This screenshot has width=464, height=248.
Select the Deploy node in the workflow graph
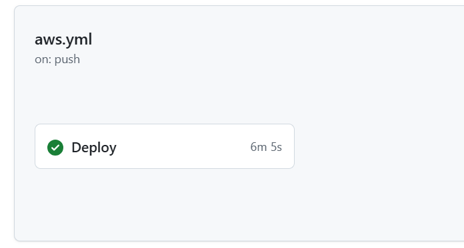tap(165, 146)
